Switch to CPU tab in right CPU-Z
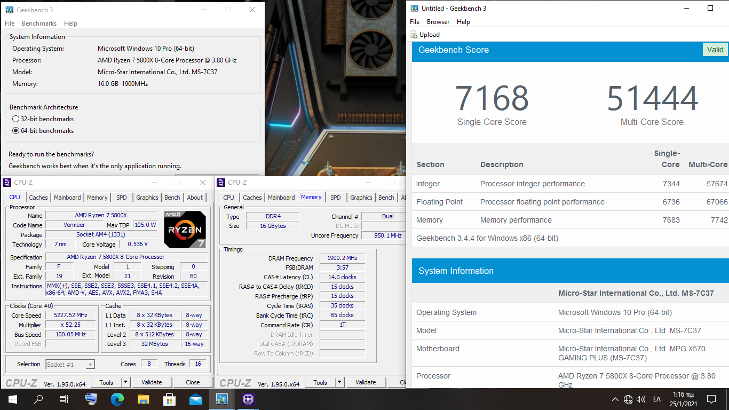The image size is (729, 410). coord(229,198)
